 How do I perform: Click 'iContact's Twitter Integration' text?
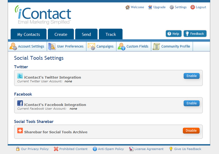coord(52,77)
